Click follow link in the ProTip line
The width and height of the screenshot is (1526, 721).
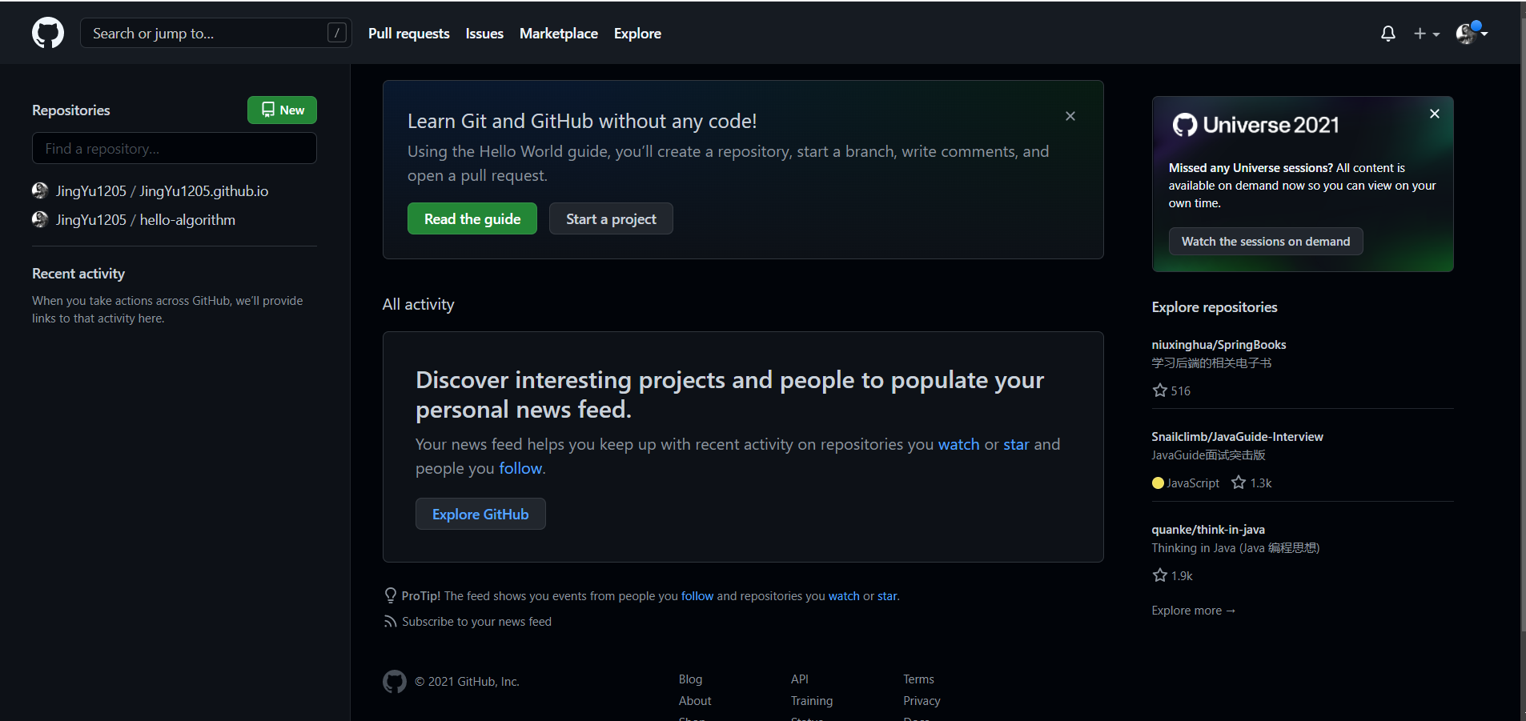[697, 596]
